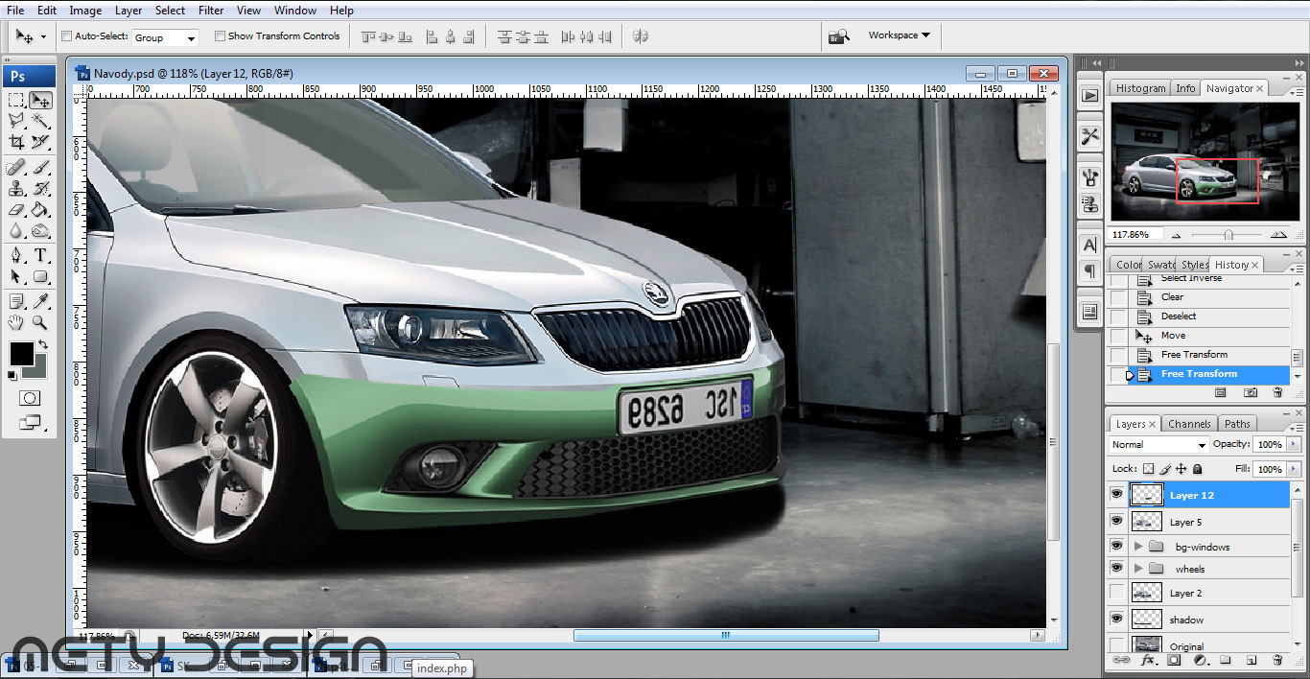Open the Auto-Select Group dropdown
This screenshot has height=679, width=1310.
click(x=165, y=37)
